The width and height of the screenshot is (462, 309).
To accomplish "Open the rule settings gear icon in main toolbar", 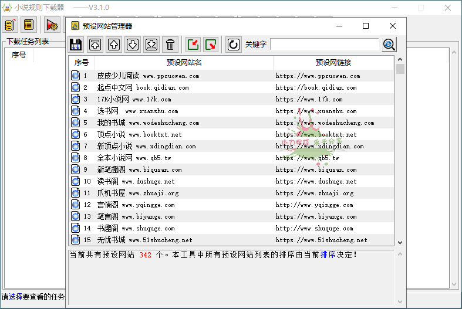I will point(52,25).
